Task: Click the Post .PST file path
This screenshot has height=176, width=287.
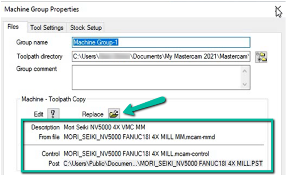Action: [x=163, y=163]
